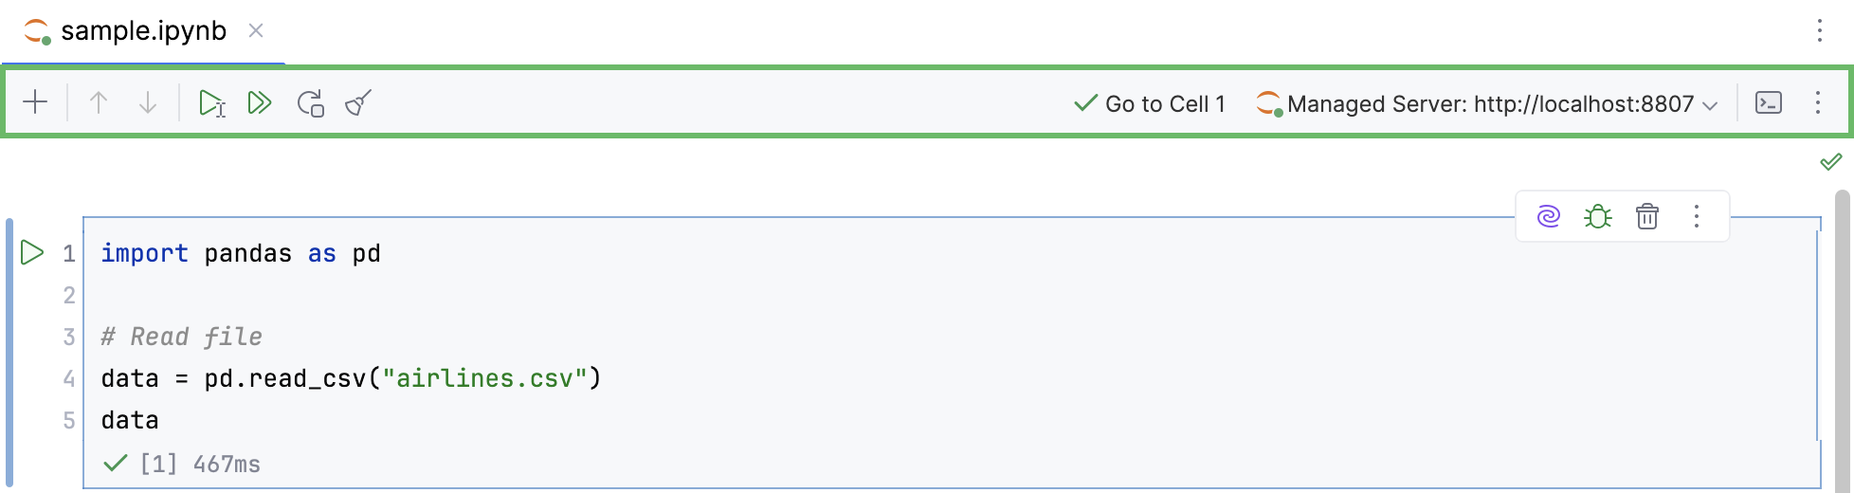Run cell 1 using the gutter play button

pos(32,252)
